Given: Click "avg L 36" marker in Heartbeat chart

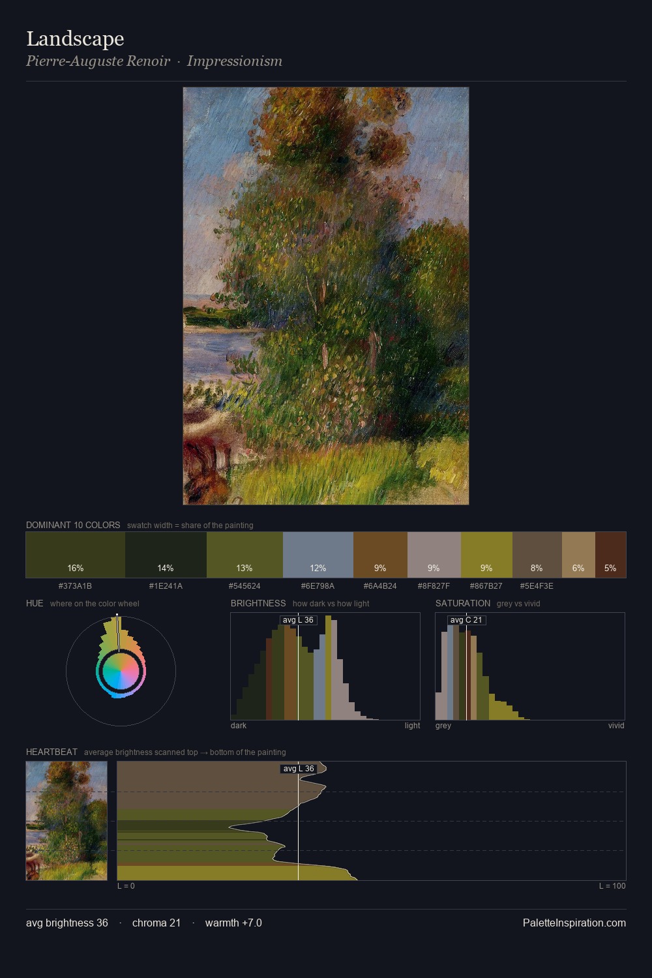Looking at the screenshot, I should pos(299,769).
